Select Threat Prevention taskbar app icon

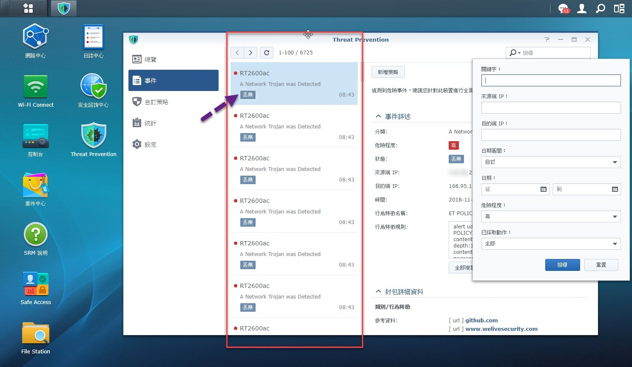[x=64, y=8]
